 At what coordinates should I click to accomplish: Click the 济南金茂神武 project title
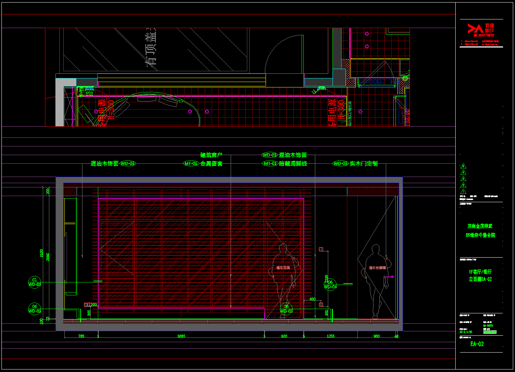point(480,226)
